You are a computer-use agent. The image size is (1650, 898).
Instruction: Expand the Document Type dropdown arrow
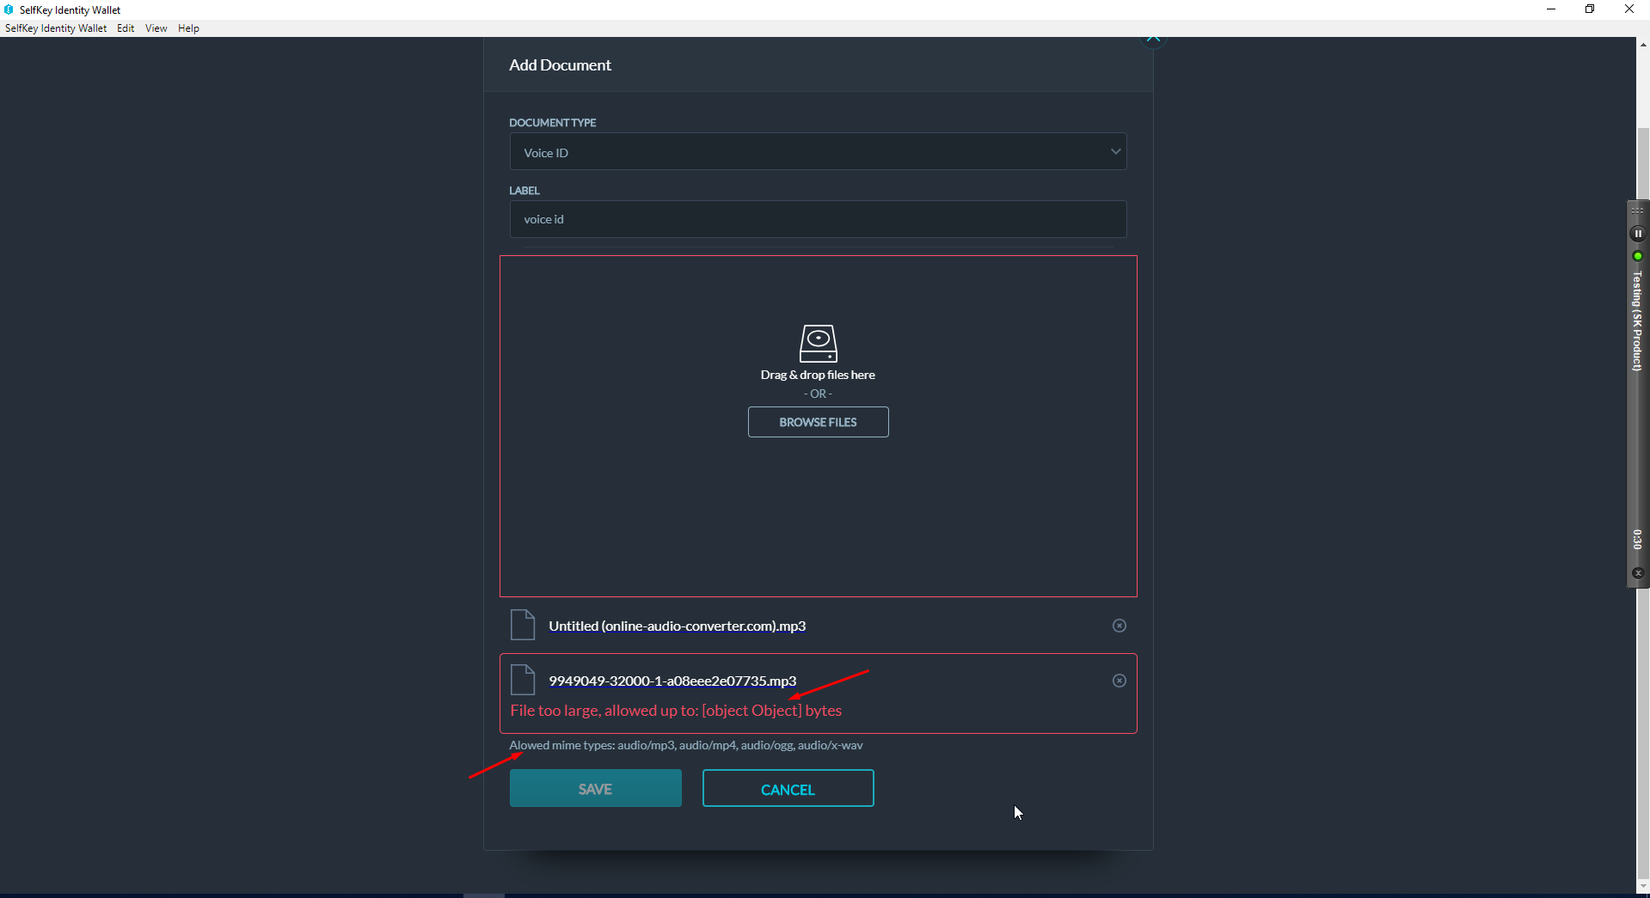(1115, 151)
